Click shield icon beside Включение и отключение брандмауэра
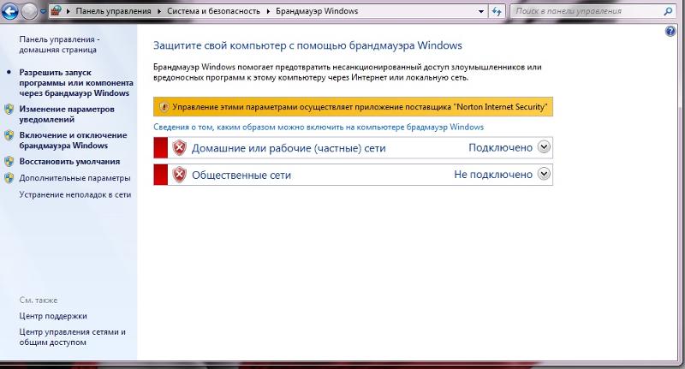This screenshot has height=369, width=685. [9, 135]
